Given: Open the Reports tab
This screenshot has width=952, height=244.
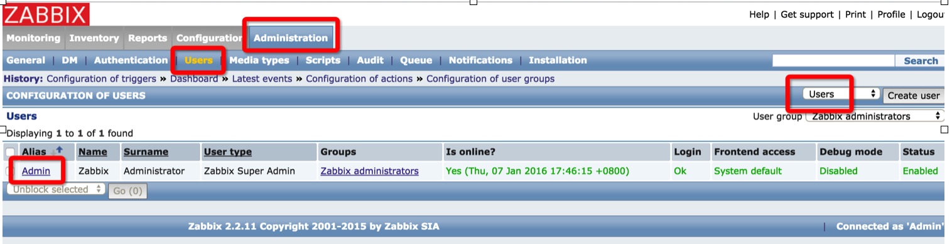Looking at the screenshot, I should click(x=148, y=38).
